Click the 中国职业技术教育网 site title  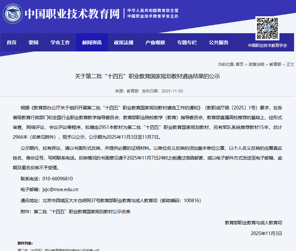tap(72, 13)
